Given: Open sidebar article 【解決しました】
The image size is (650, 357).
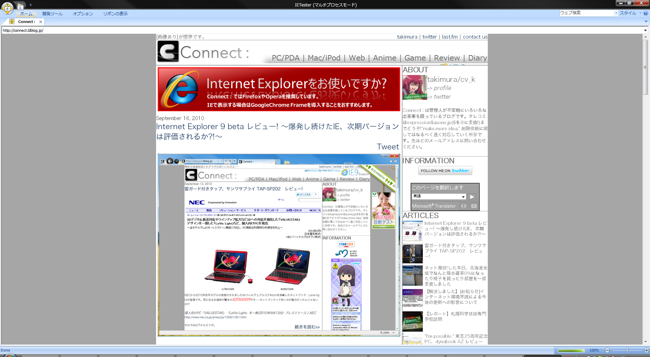Looking at the screenshot, I should point(455,297).
